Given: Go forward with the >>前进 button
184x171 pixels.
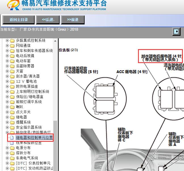Looking at the screenshot, I should coord(73,20).
